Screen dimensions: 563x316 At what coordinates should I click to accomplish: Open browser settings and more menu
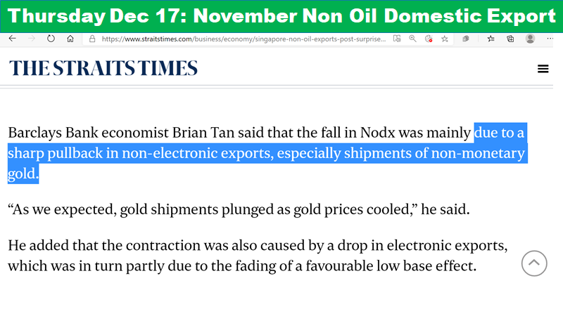pos(550,39)
